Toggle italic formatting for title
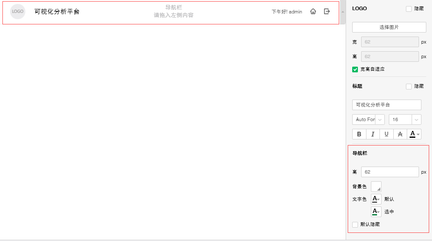Screen dimensions: 432x241 [x=373, y=134]
